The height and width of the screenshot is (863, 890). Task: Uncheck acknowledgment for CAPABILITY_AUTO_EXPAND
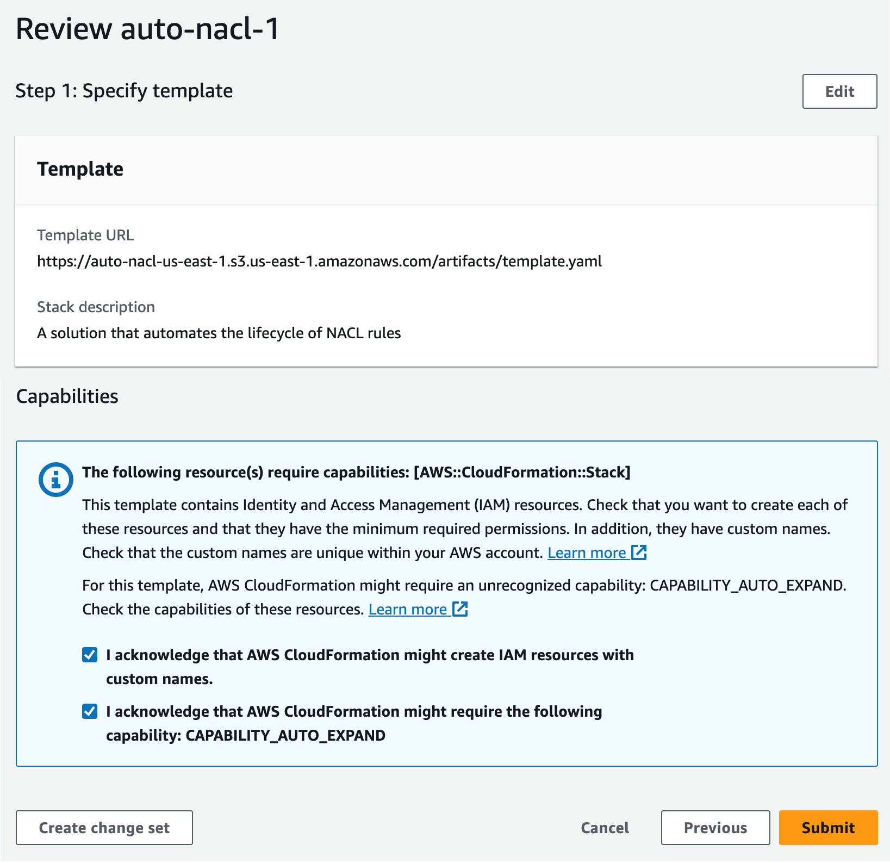pyautogui.click(x=89, y=711)
